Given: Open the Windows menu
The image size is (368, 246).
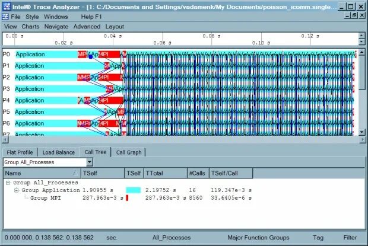Looking at the screenshot, I should coord(56,17).
